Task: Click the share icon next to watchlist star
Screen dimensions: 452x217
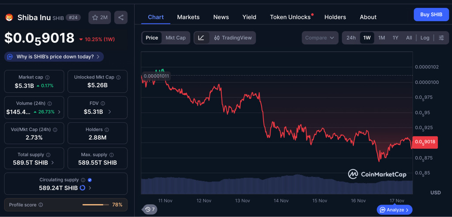Action: pyautogui.click(x=121, y=18)
